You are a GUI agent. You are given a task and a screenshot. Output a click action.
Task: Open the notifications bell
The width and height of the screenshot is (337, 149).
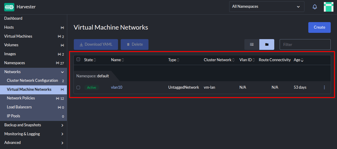click(x=315, y=7)
